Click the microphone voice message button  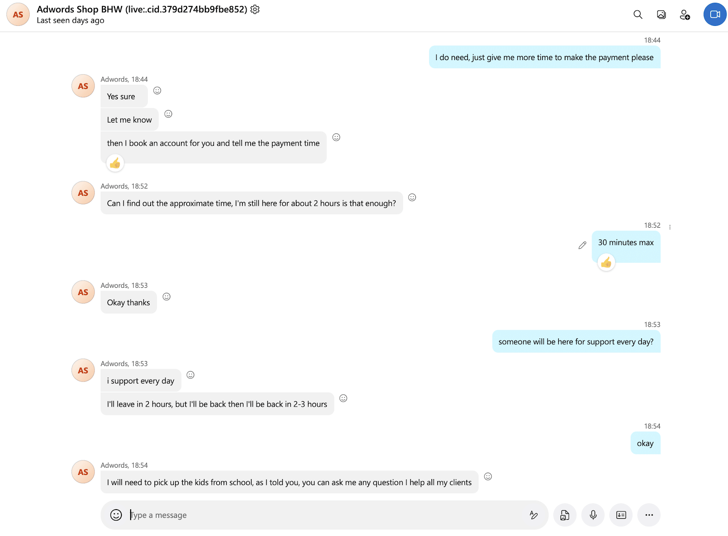593,515
